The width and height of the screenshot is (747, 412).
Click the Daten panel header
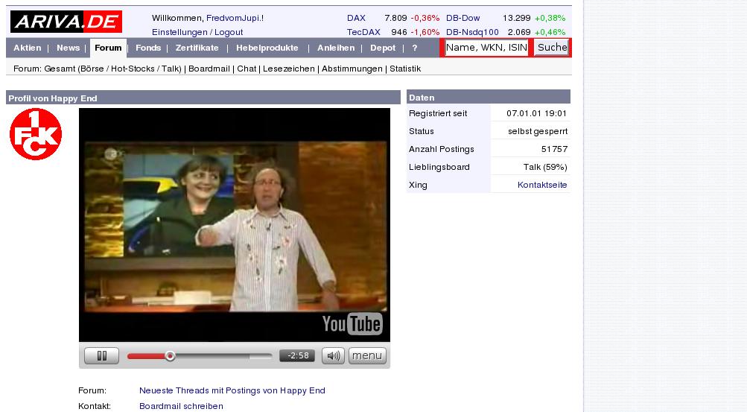(489, 97)
